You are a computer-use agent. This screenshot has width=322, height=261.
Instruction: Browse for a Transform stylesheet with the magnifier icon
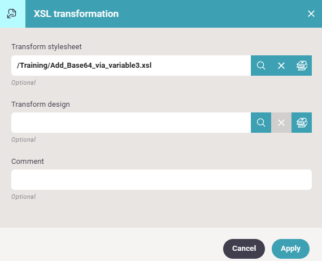pos(261,66)
